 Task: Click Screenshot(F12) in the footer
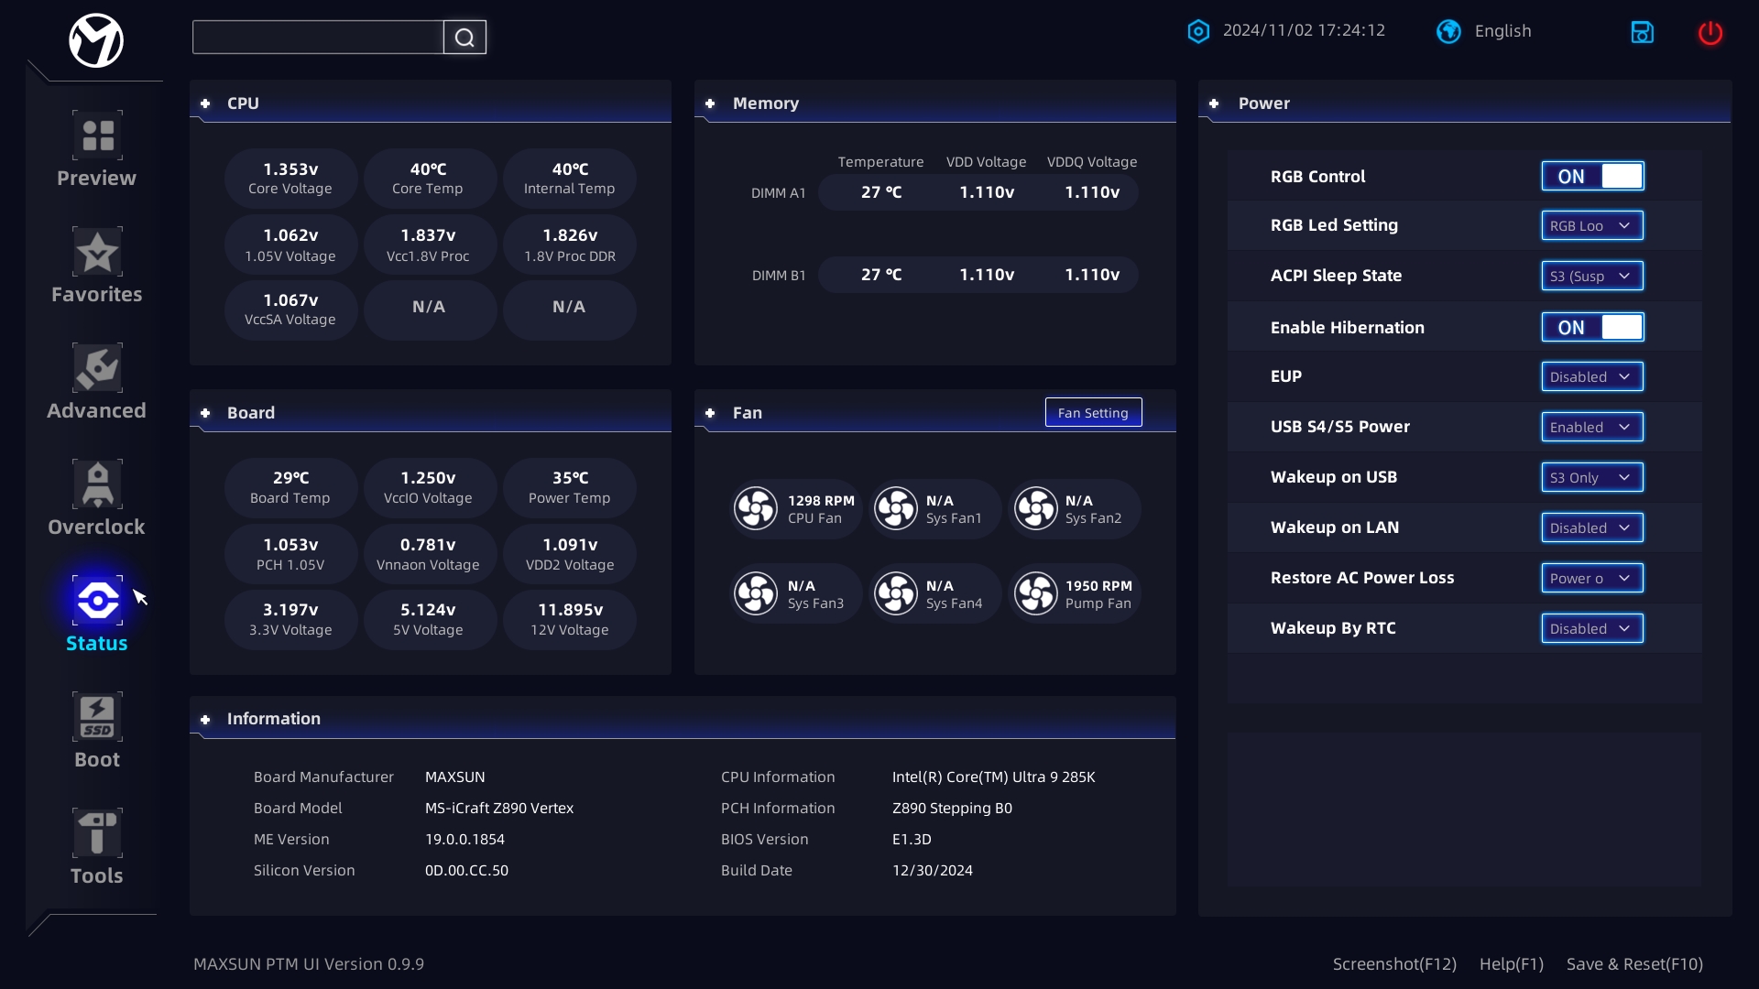pos(1394,964)
